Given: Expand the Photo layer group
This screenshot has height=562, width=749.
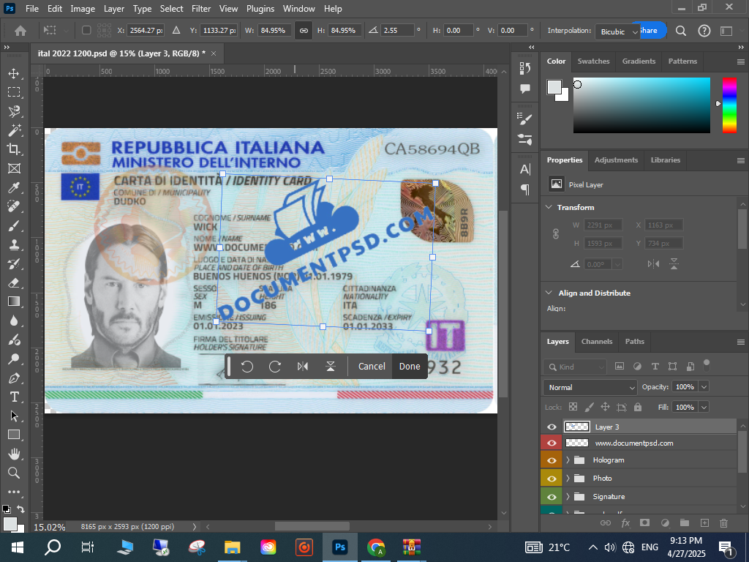Looking at the screenshot, I should coord(568,479).
